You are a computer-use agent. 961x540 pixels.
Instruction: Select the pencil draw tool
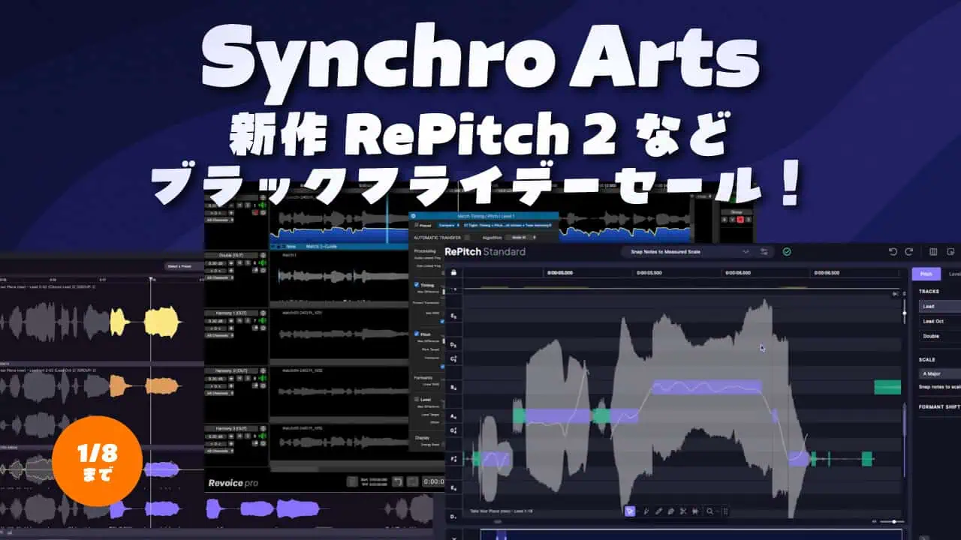pyautogui.click(x=658, y=511)
